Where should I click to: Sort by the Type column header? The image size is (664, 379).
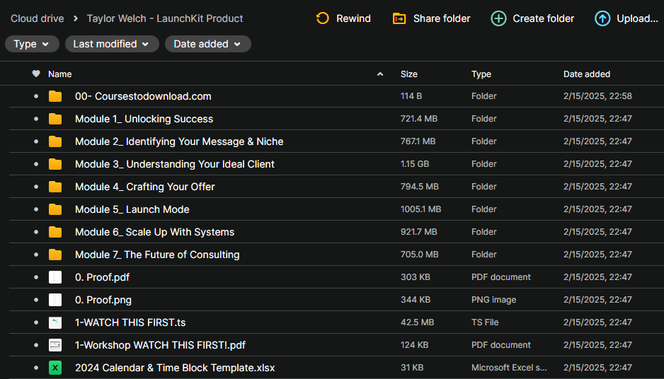coord(481,74)
